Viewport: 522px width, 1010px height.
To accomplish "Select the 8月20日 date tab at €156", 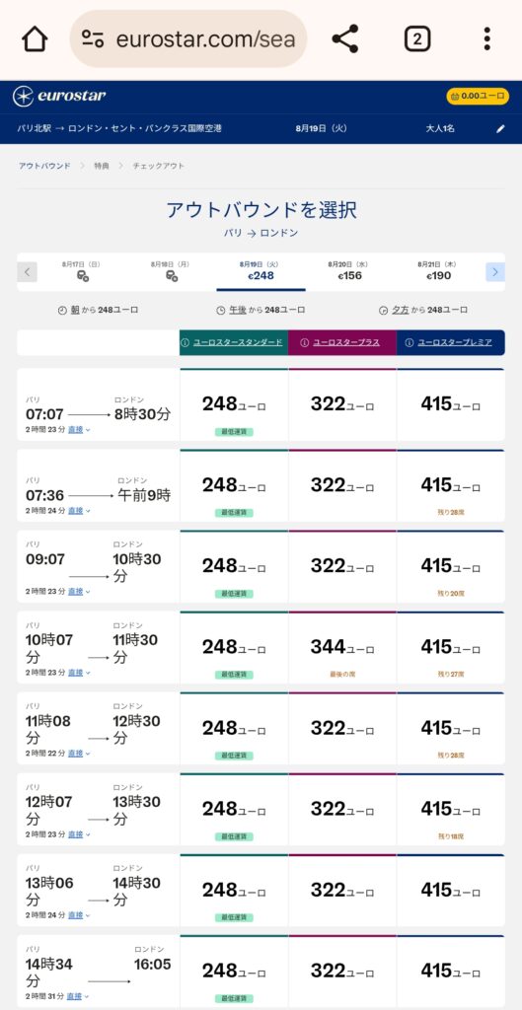I will point(350,271).
